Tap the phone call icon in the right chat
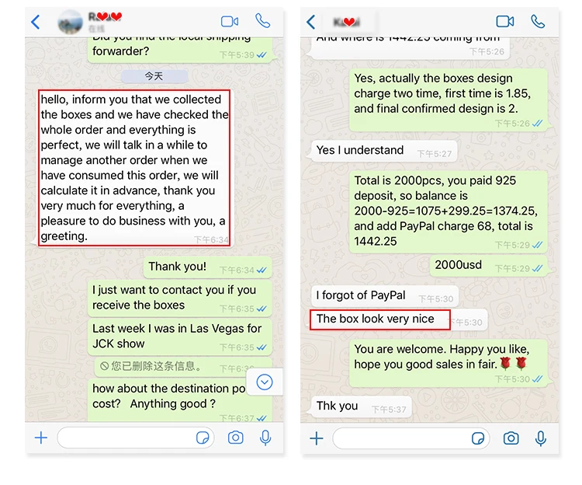Viewport: 582px width, 485px height. coord(538,22)
